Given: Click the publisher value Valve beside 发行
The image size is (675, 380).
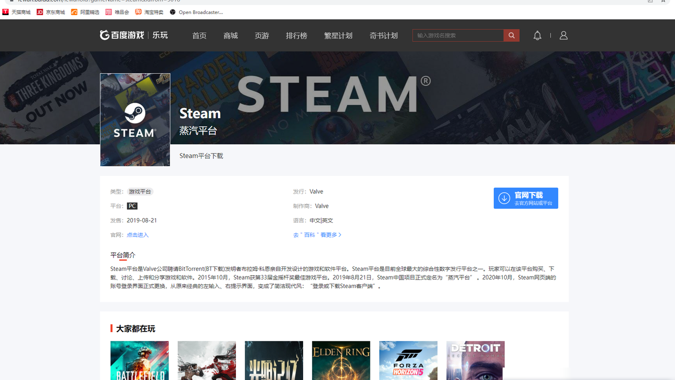Looking at the screenshot, I should 316,192.
